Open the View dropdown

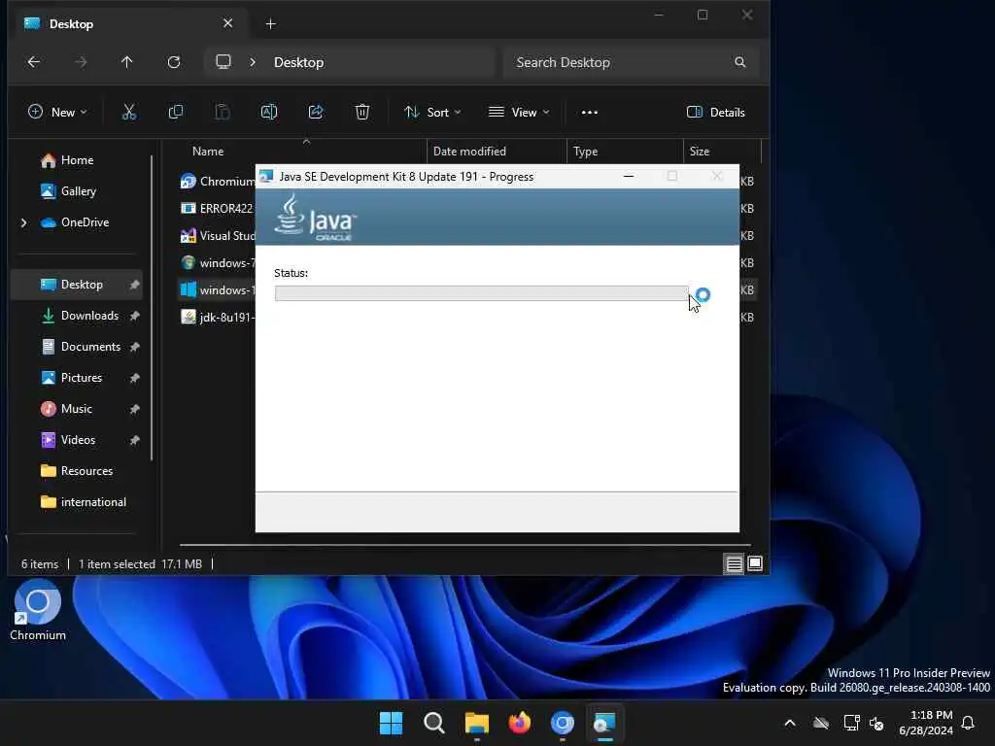click(519, 113)
